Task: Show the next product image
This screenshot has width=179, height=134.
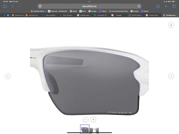Action: coord(171,76)
